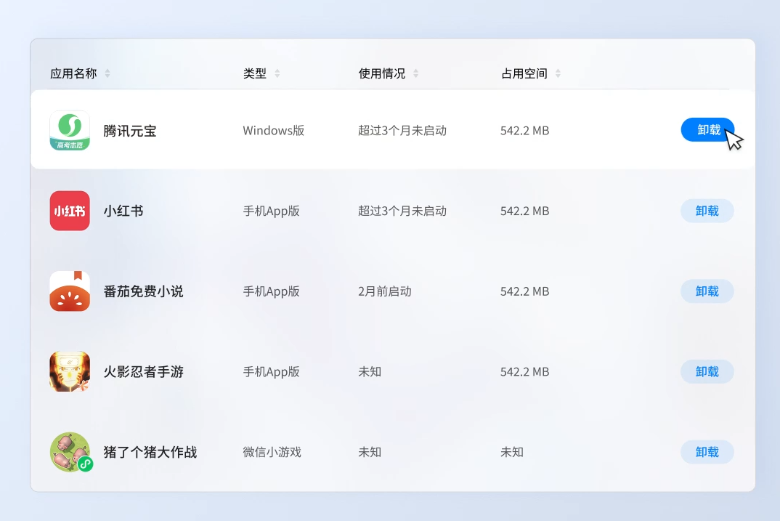Click the 微信小游戏 type label

click(x=272, y=452)
